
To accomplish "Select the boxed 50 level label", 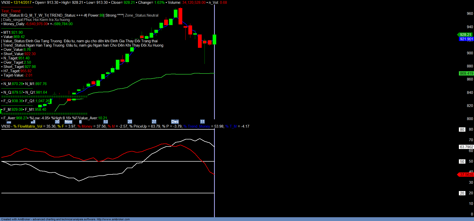I will tap(462, 162).
